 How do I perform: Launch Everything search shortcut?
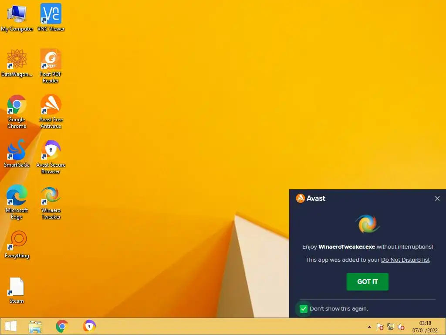tap(17, 244)
